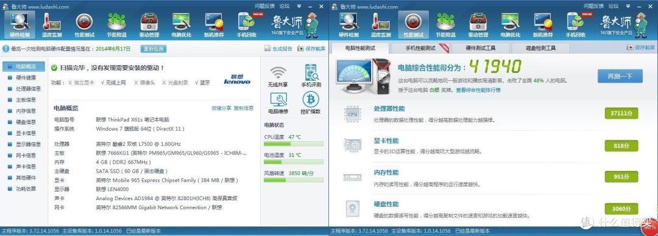
Task: Click the 818分 graphics score badge
Action: point(621,145)
